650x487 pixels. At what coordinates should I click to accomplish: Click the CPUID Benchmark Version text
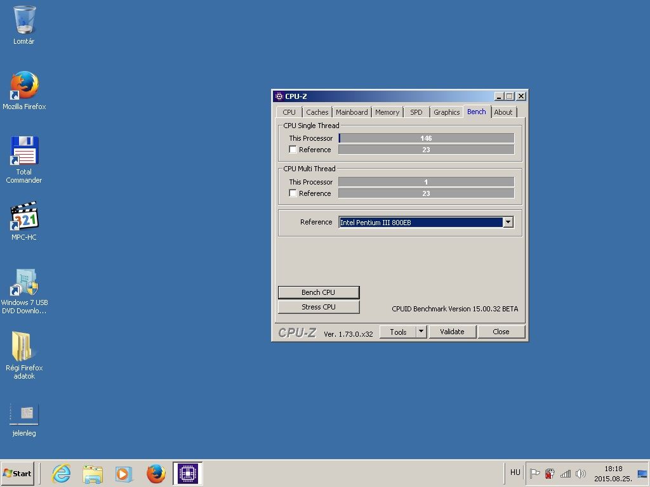coord(454,309)
